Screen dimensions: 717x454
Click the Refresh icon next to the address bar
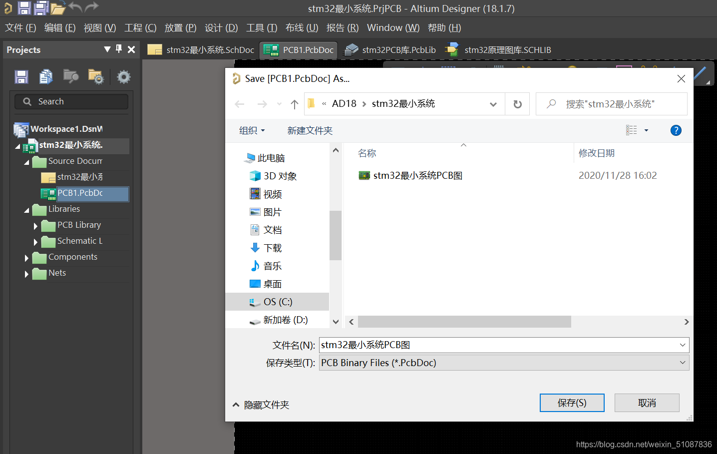click(x=517, y=104)
